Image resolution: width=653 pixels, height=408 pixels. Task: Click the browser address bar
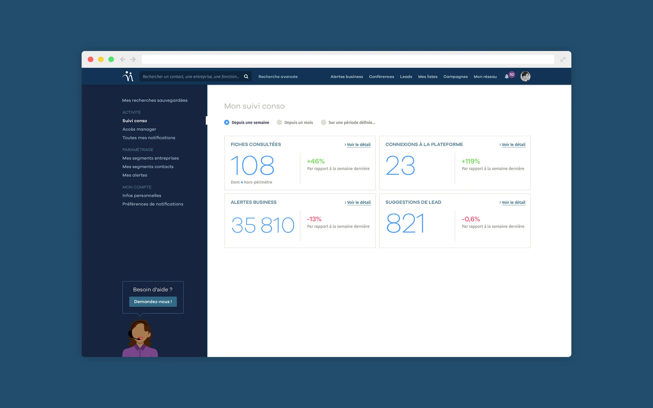point(348,59)
